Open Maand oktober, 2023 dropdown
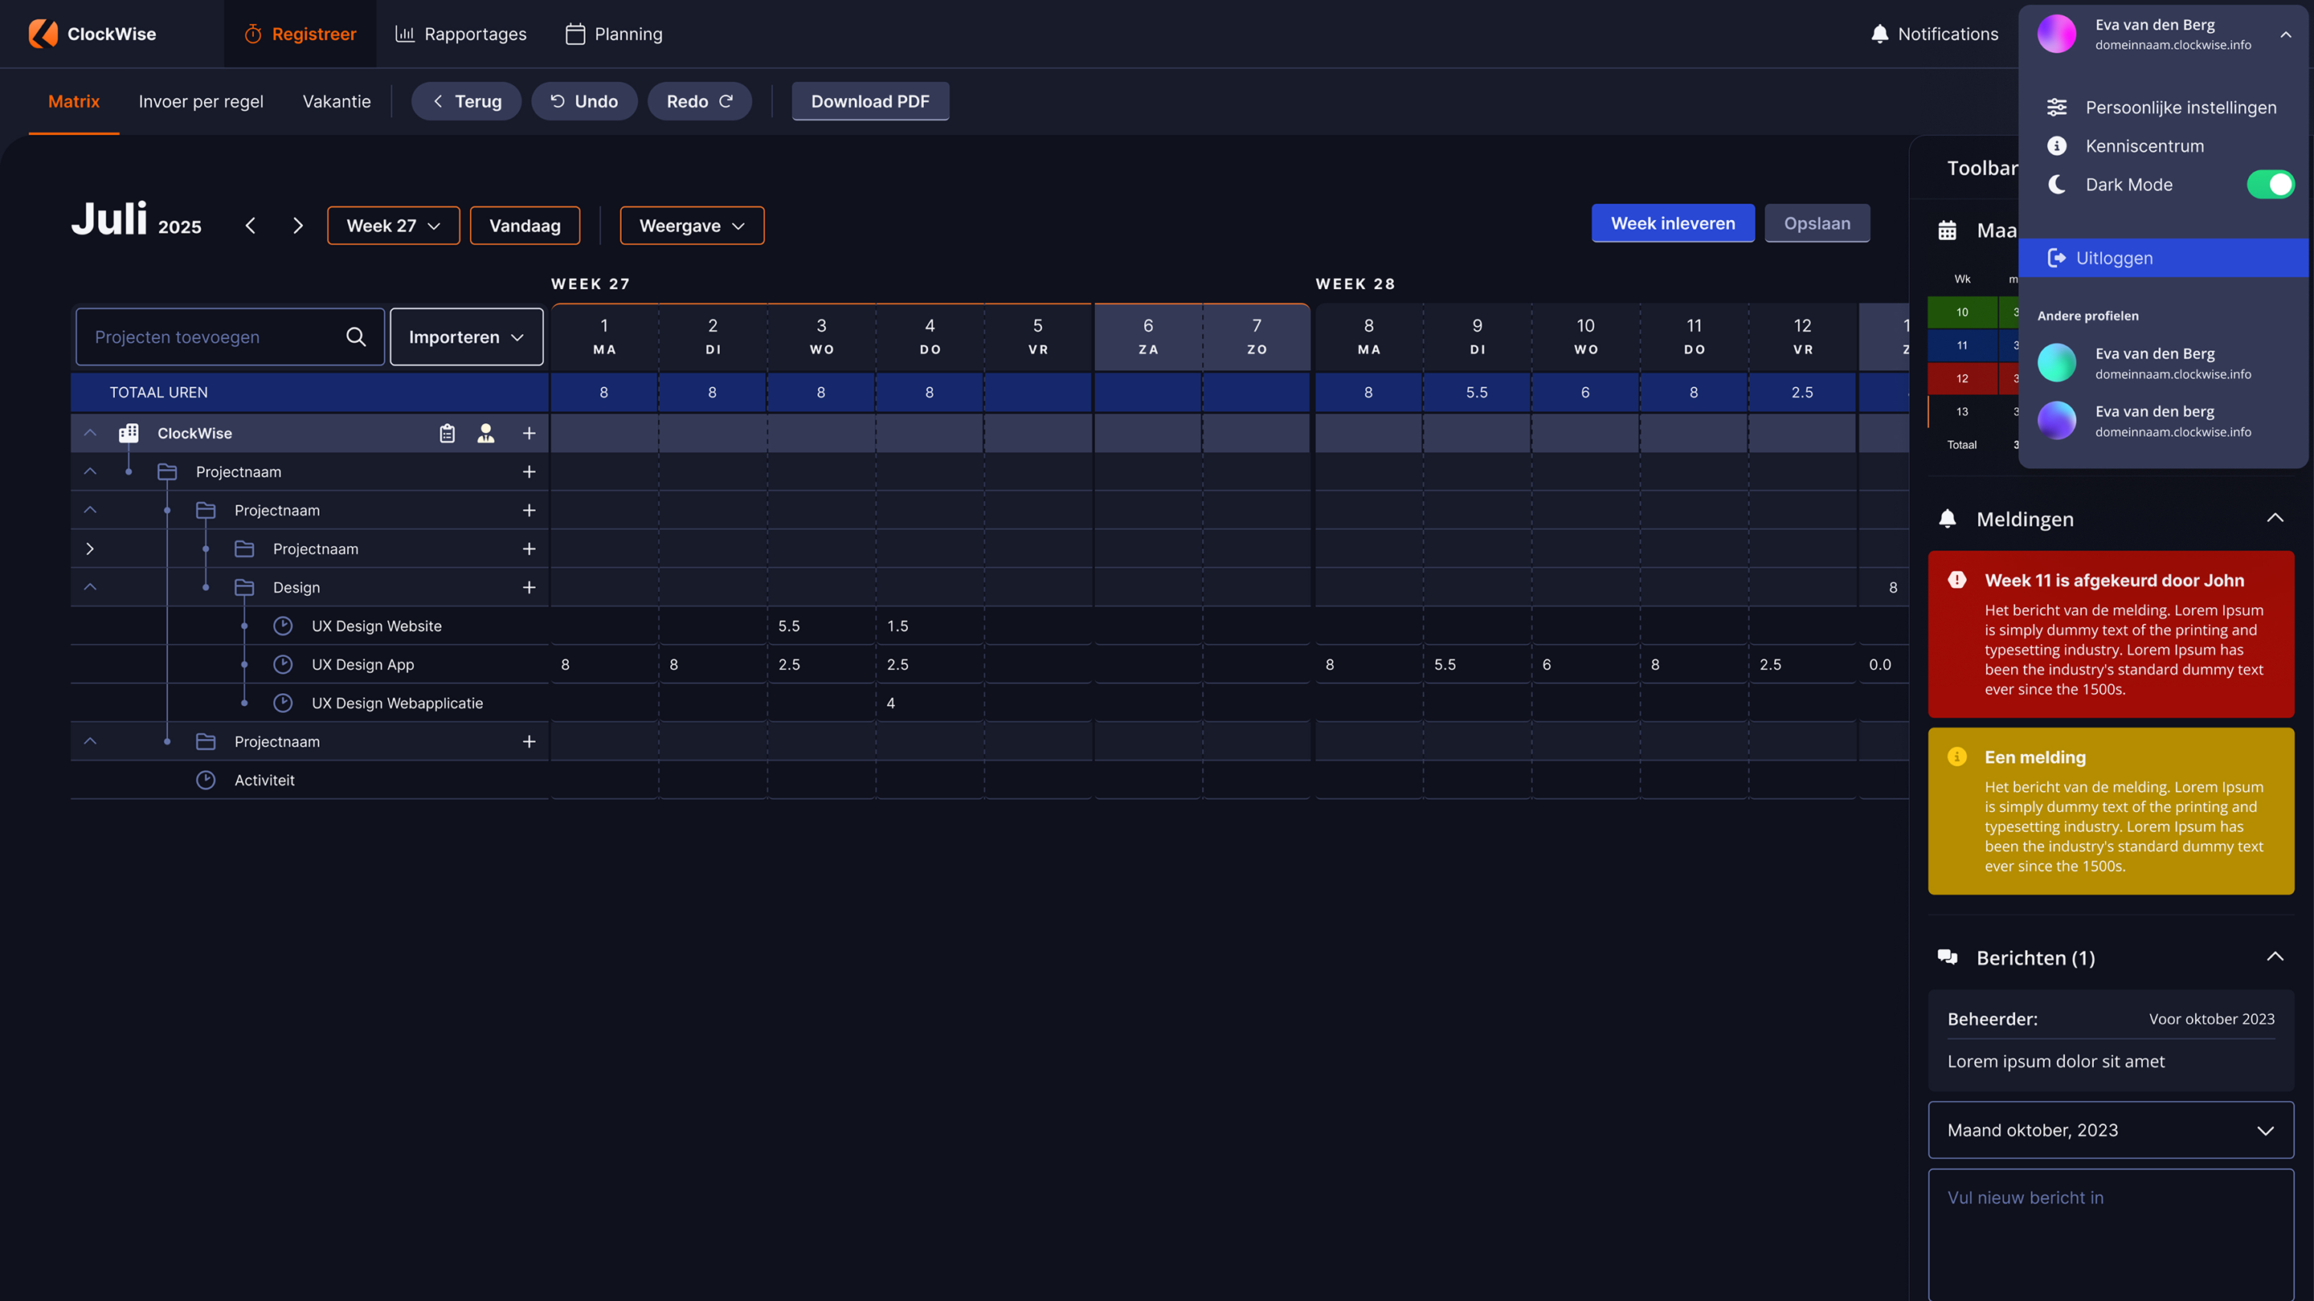 [x=2110, y=1129]
